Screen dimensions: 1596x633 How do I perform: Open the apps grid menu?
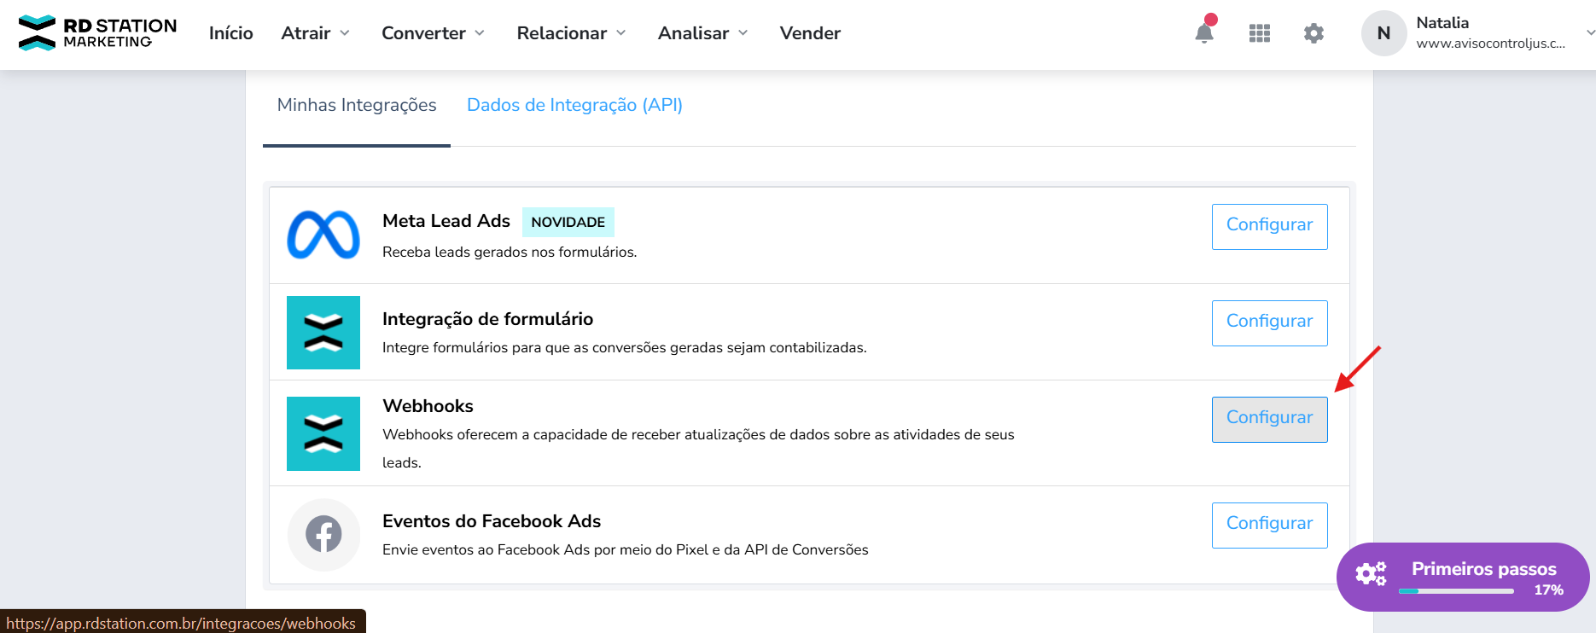[1260, 33]
